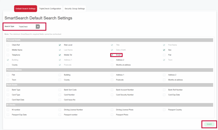Check Building under Previous Address
The width and height of the screenshot is (218, 130).
click(x=60, y=75)
